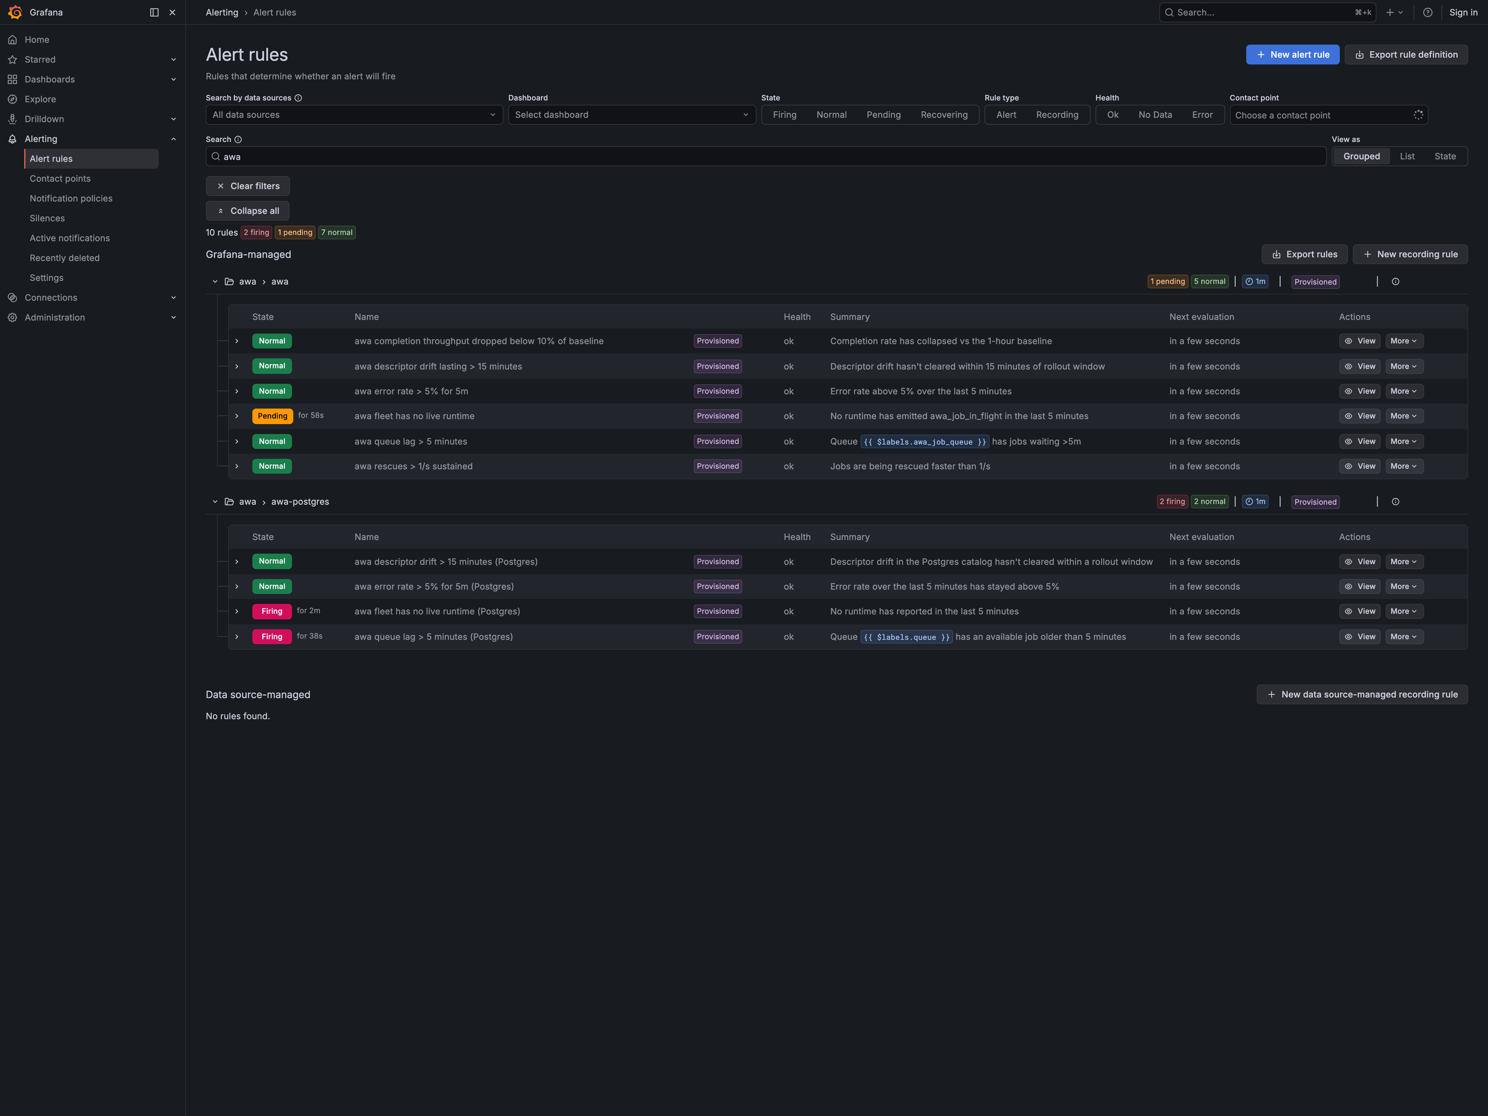Click the folder icon of the awa-postgres group
Screen dimensions: 1488x1116
pos(229,502)
